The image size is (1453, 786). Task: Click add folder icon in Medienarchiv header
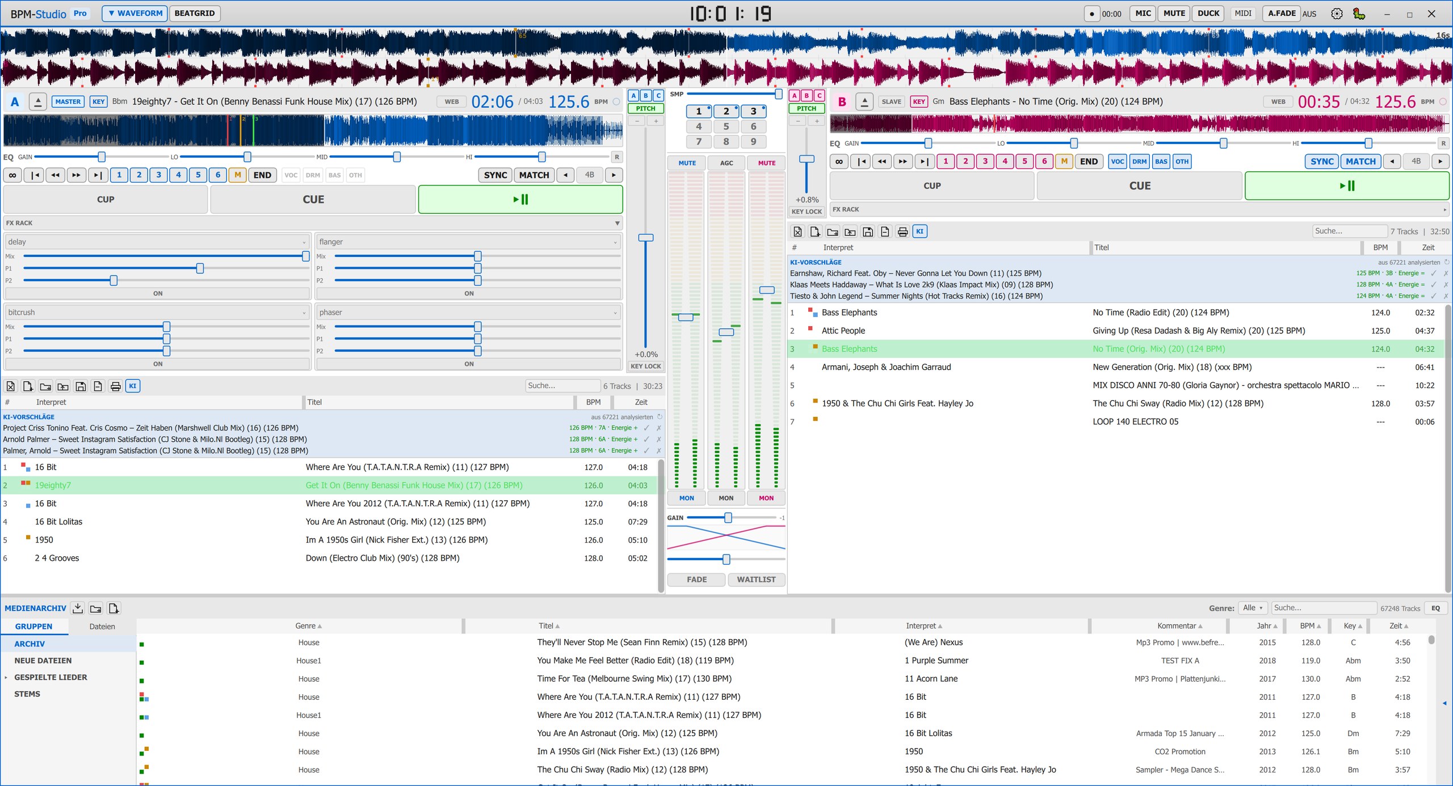pos(95,608)
